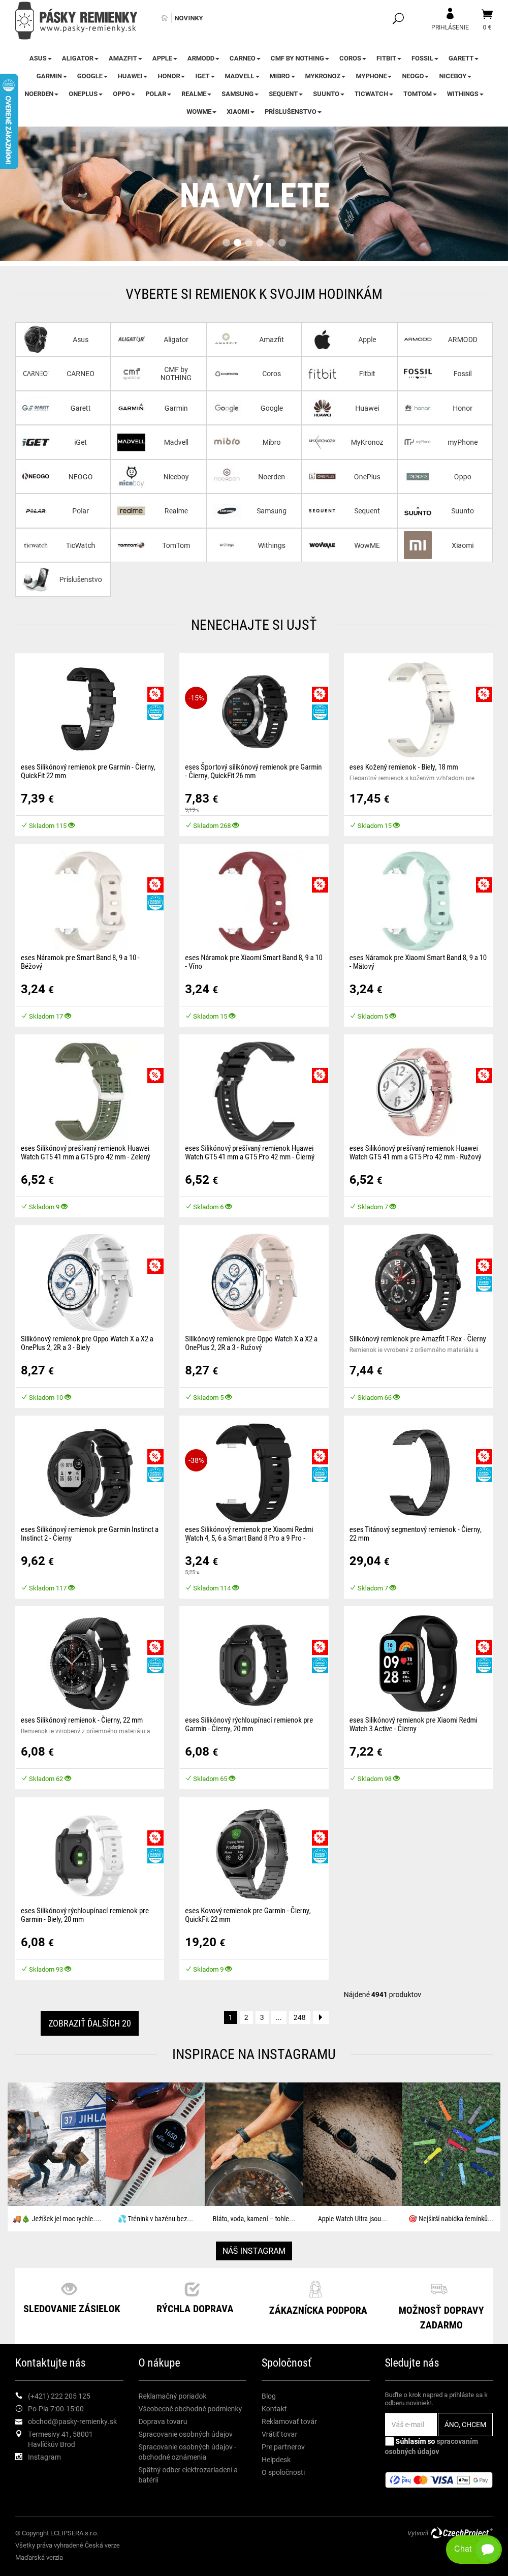
Task: Expand the GARMIN dropdown menu
Action: (x=51, y=76)
